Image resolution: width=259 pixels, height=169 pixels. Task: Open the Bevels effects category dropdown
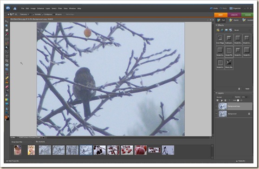242,30
